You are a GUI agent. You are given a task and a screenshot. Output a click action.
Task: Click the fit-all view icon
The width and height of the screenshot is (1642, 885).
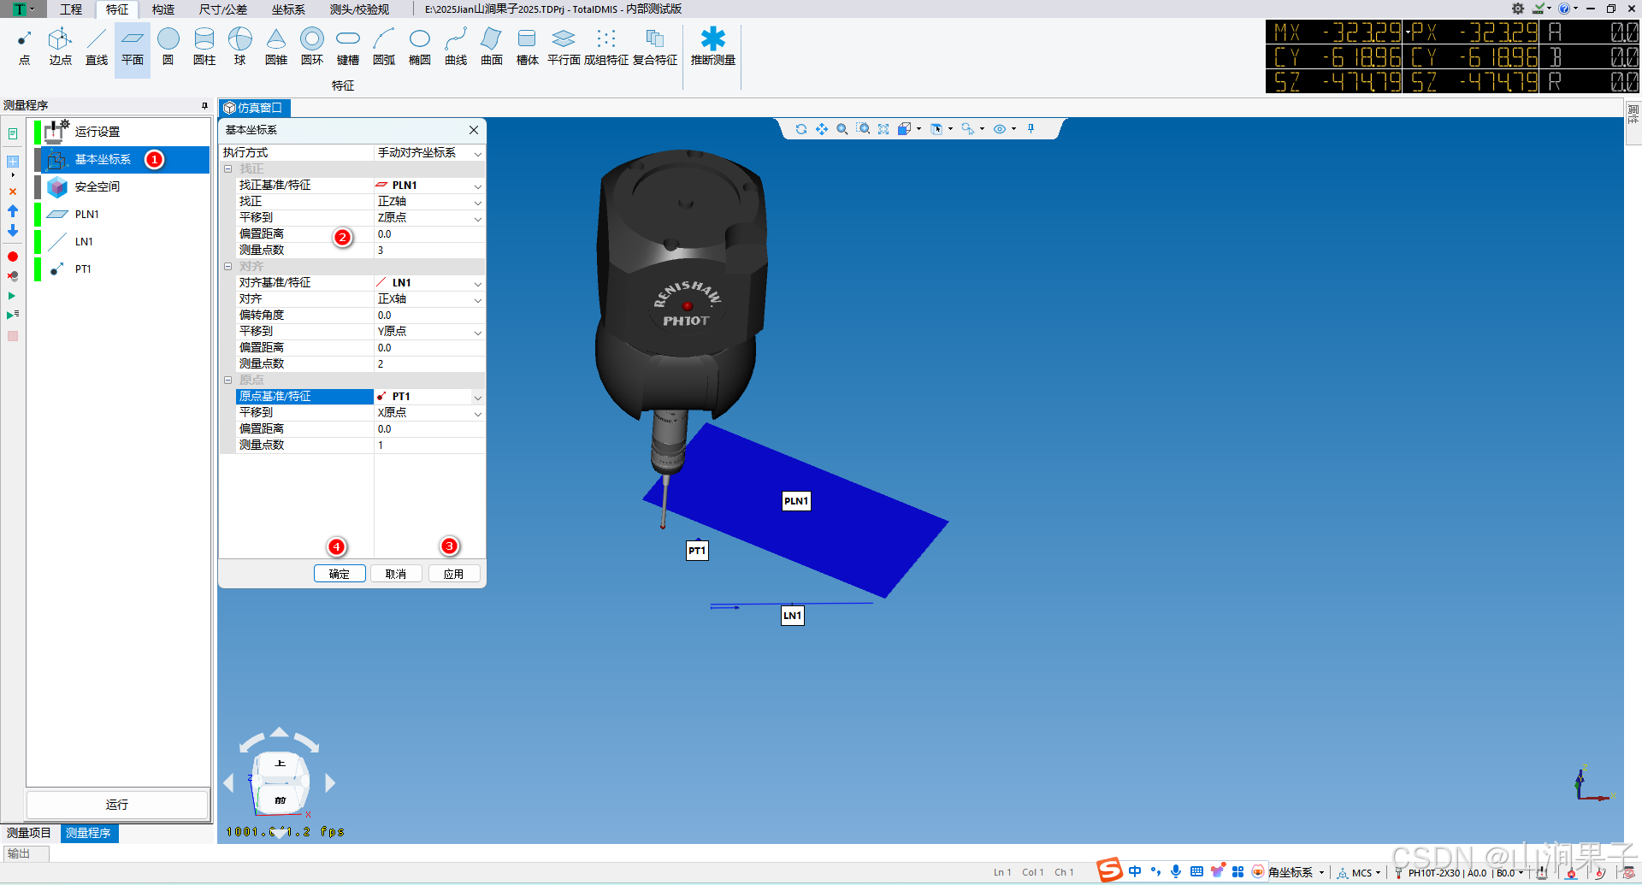(883, 129)
